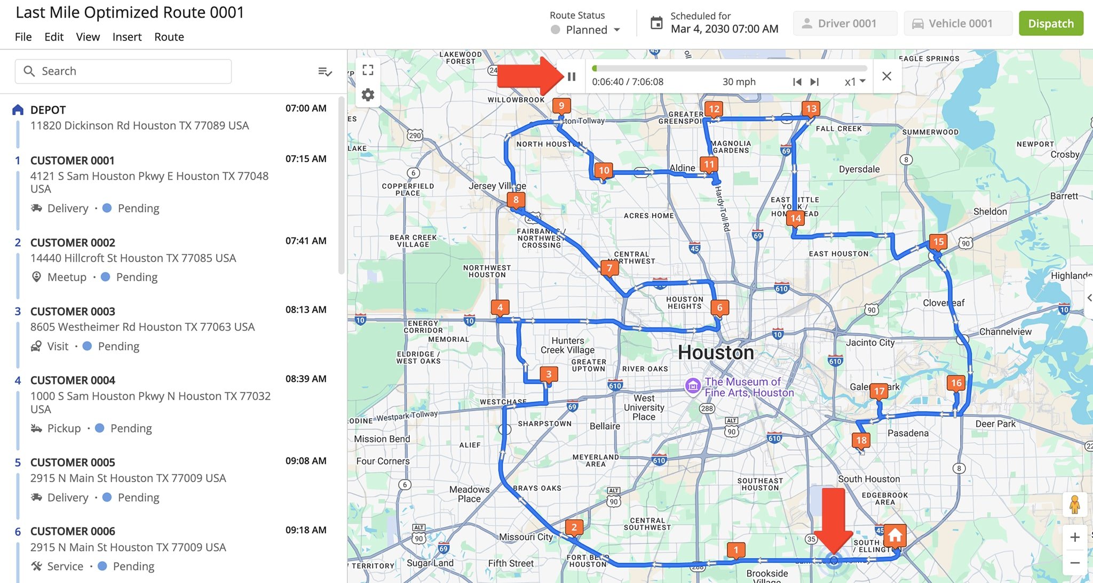Viewport: 1093px width, 583px height.
Task: Expand the Route Status planned dropdown
Action: point(618,27)
